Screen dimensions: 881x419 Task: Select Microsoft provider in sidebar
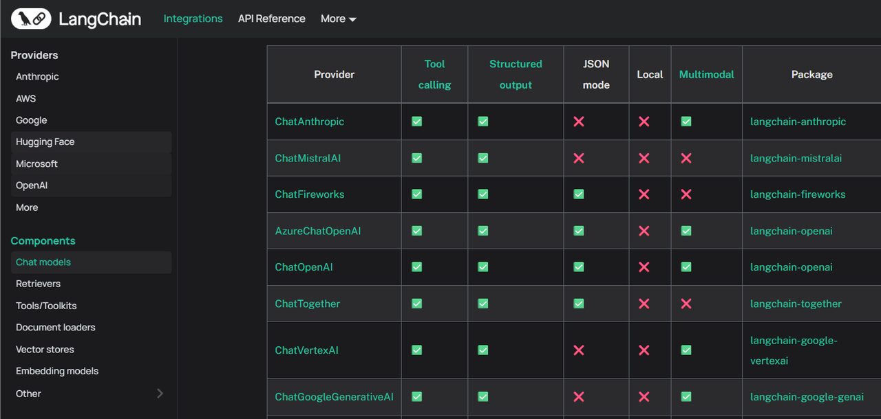point(91,163)
